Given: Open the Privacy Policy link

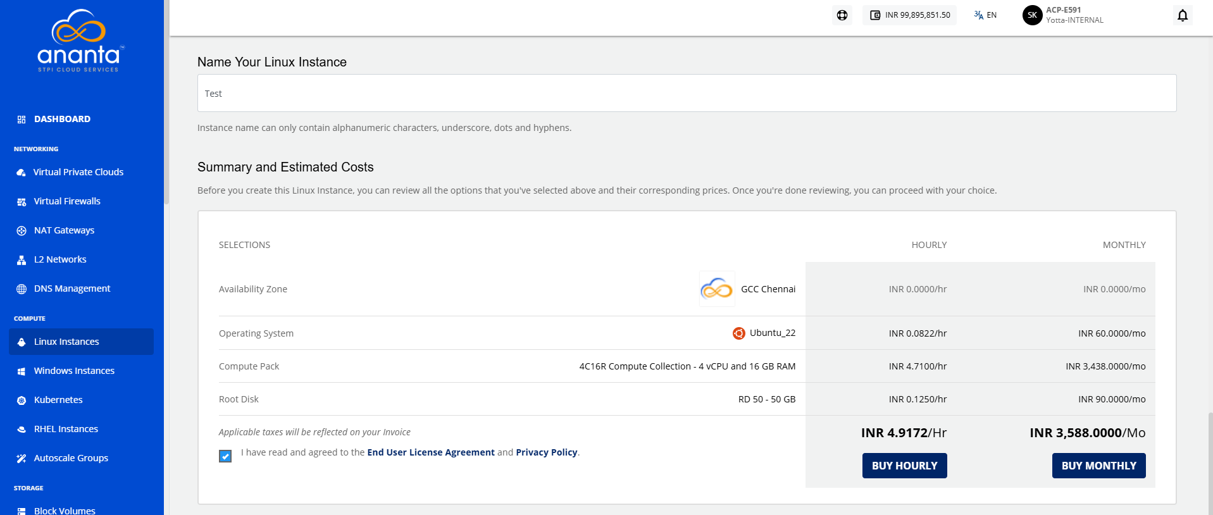Looking at the screenshot, I should coord(546,452).
